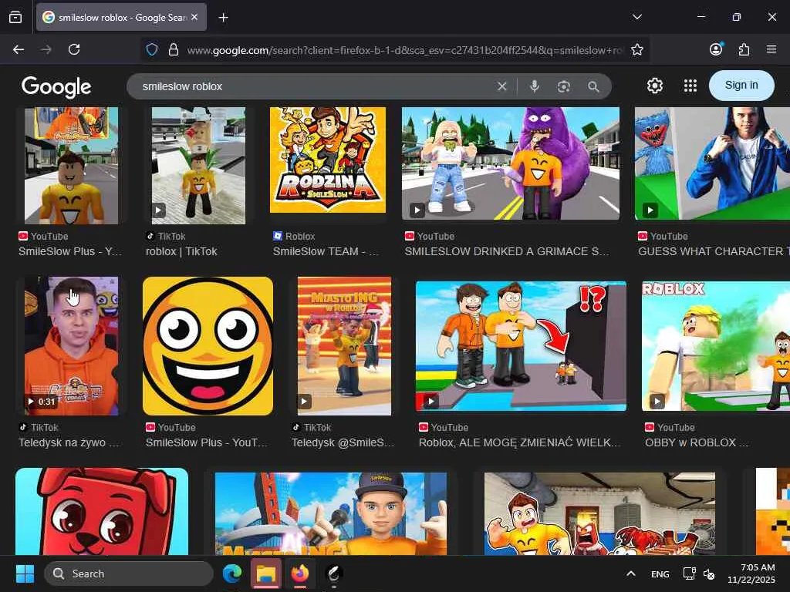Open the Anger character cartoon thumbnail
This screenshot has width=790, height=592.
click(599, 513)
